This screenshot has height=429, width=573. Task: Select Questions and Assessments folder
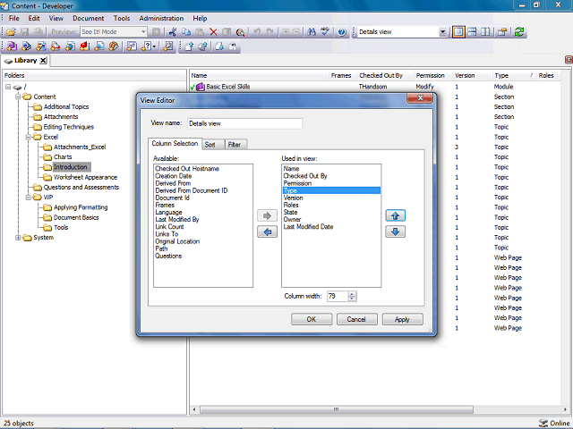coord(81,187)
